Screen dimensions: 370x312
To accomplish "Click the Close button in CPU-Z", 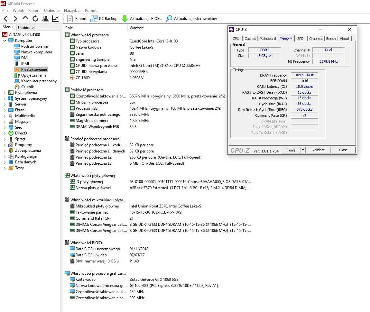I will coord(343,150).
